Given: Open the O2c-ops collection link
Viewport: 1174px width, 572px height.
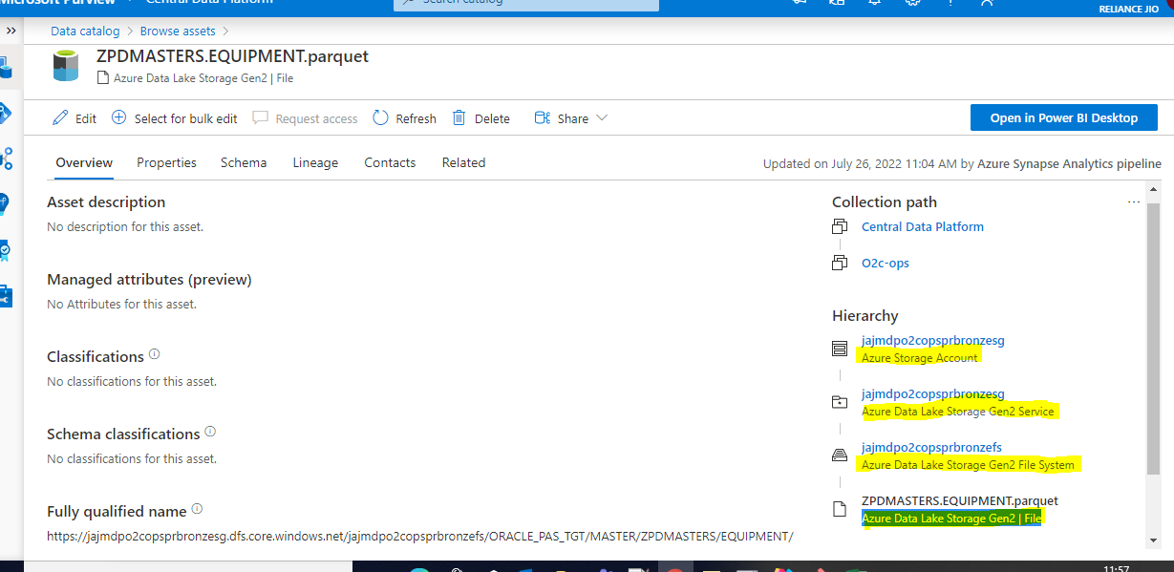Looking at the screenshot, I should [x=886, y=263].
